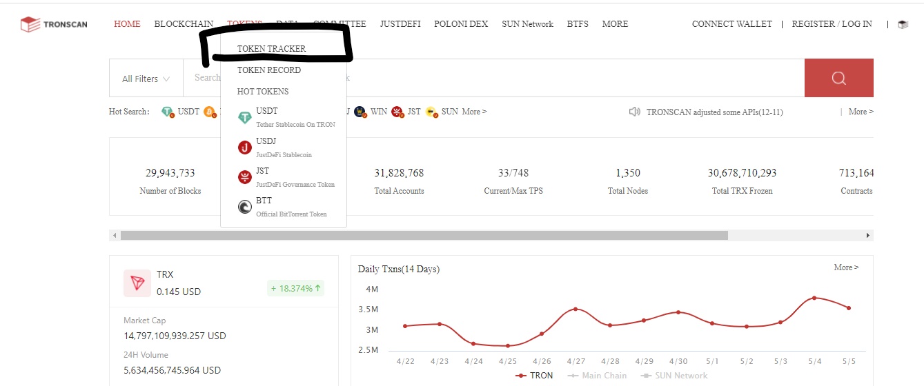The height and width of the screenshot is (386, 924).
Task: Click the Daily Txns data point for 5/4
Action: (x=814, y=298)
